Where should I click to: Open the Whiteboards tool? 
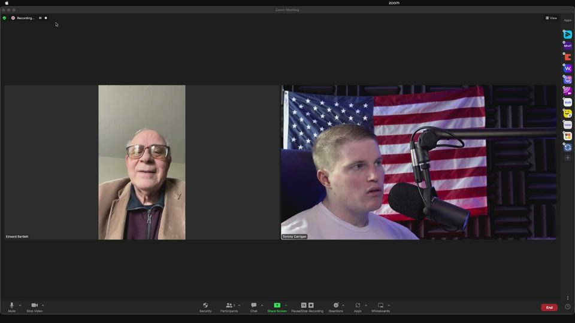tap(380, 307)
